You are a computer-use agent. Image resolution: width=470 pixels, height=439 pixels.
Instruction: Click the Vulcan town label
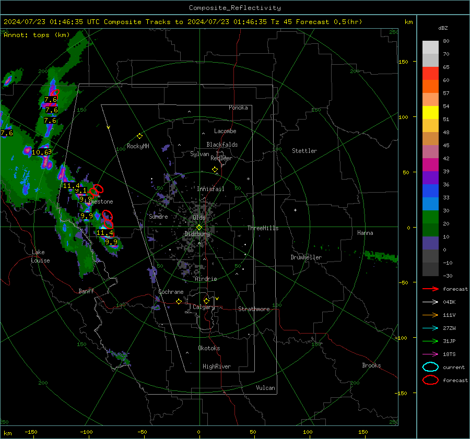266,388
